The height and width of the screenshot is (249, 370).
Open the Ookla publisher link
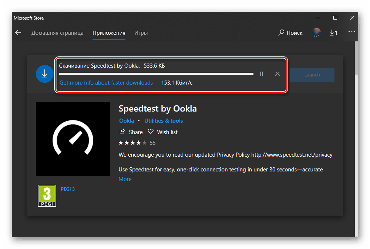(127, 121)
